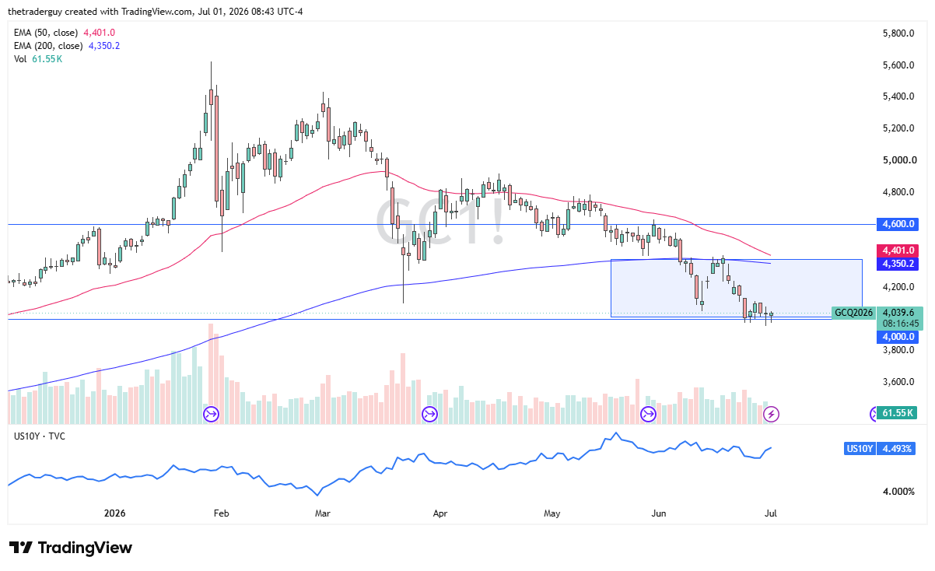Select the US10Y blue yield line
The width and height of the screenshot is (935, 571).
389,463
